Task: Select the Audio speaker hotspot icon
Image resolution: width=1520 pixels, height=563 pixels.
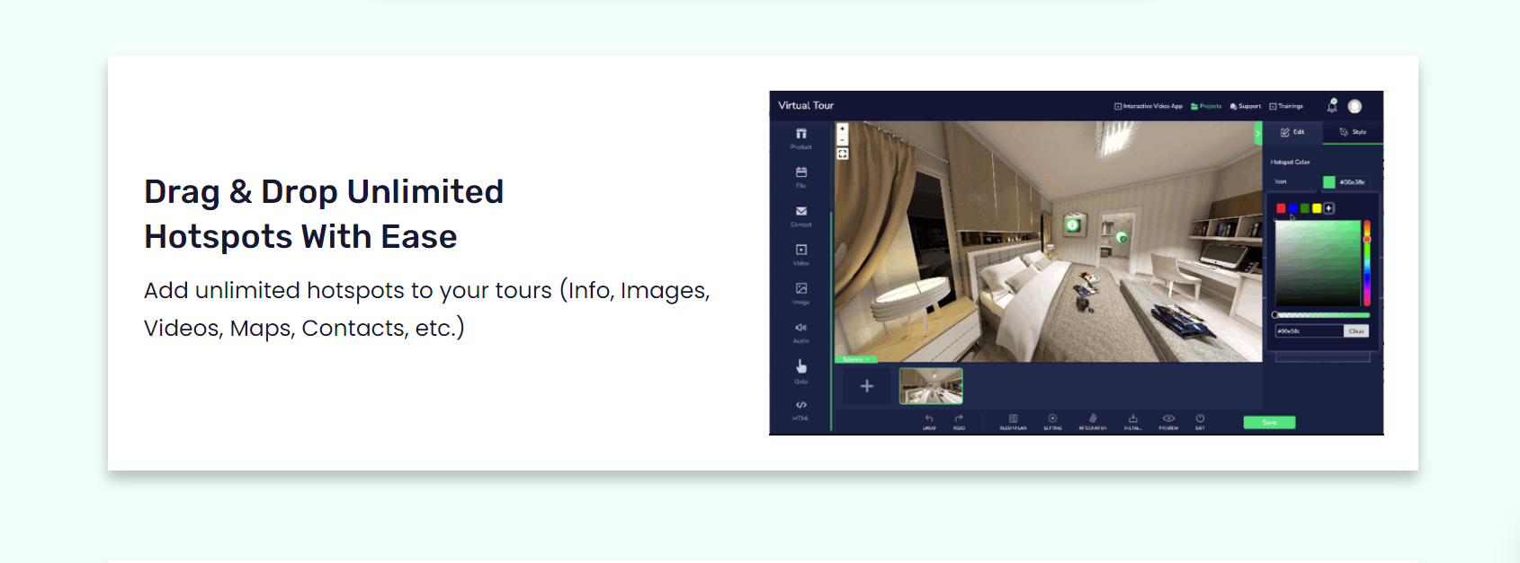Action: [800, 328]
